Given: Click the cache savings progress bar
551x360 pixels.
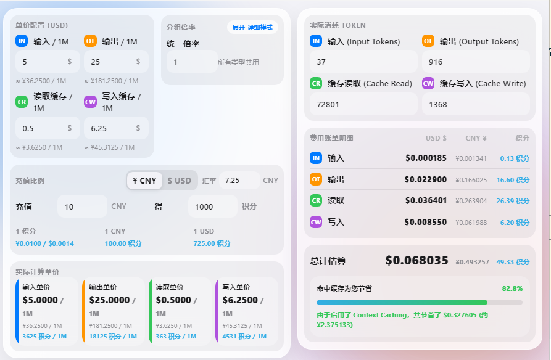Looking at the screenshot, I should click(419, 302).
